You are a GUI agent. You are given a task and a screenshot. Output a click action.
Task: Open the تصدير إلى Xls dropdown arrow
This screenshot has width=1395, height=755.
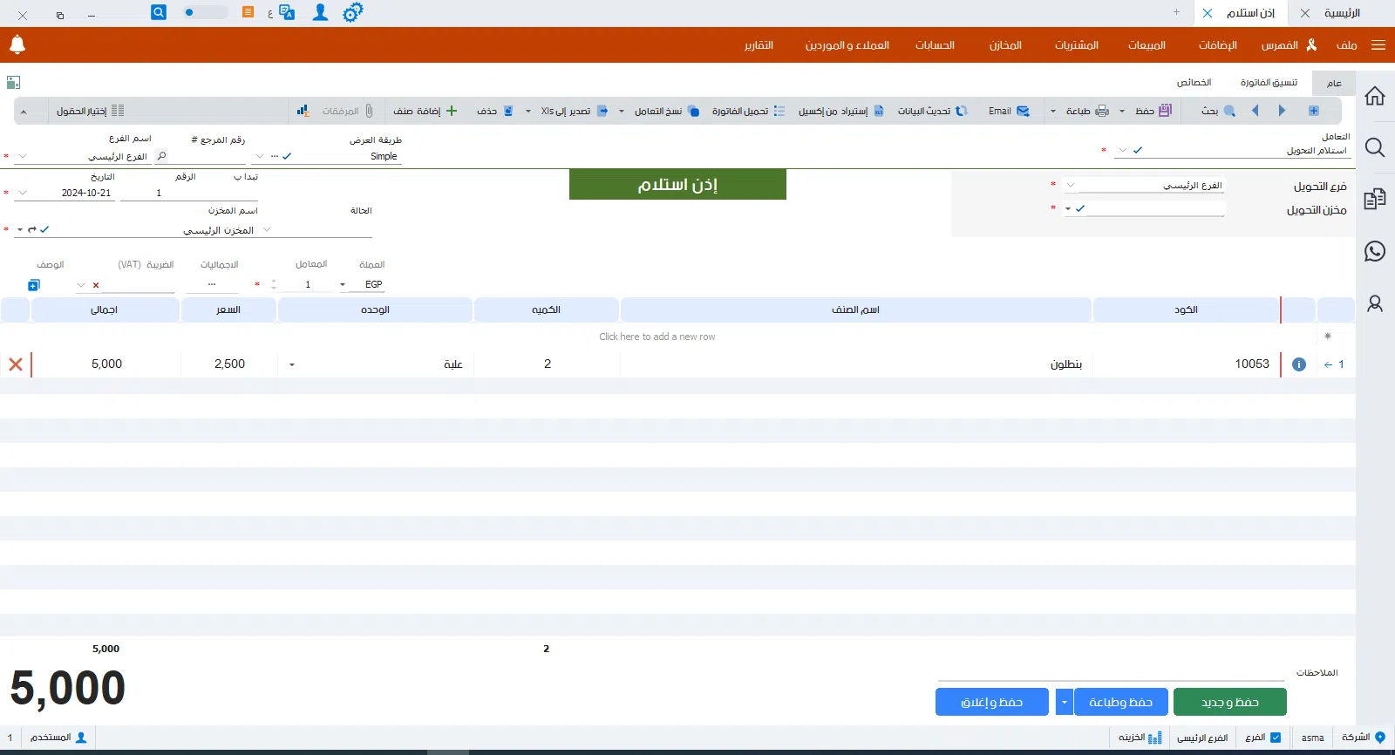(x=528, y=112)
